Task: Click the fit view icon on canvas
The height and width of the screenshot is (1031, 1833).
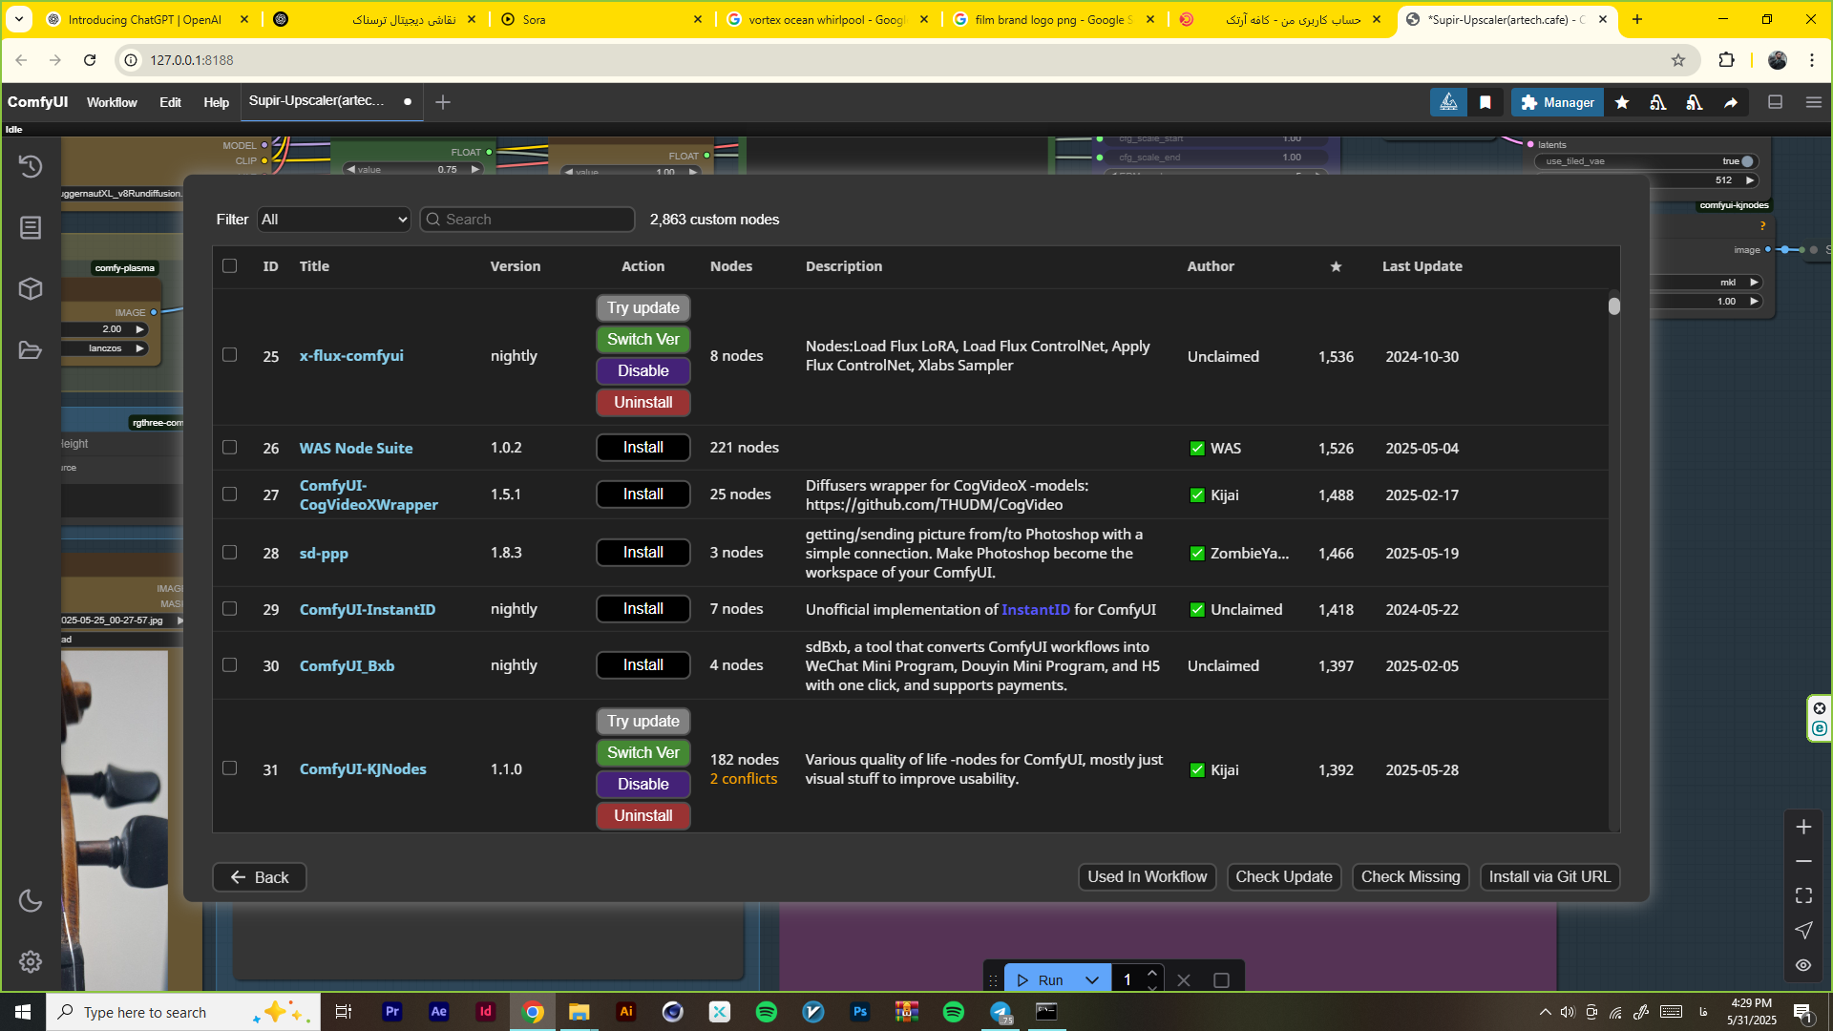Action: [x=1803, y=895]
